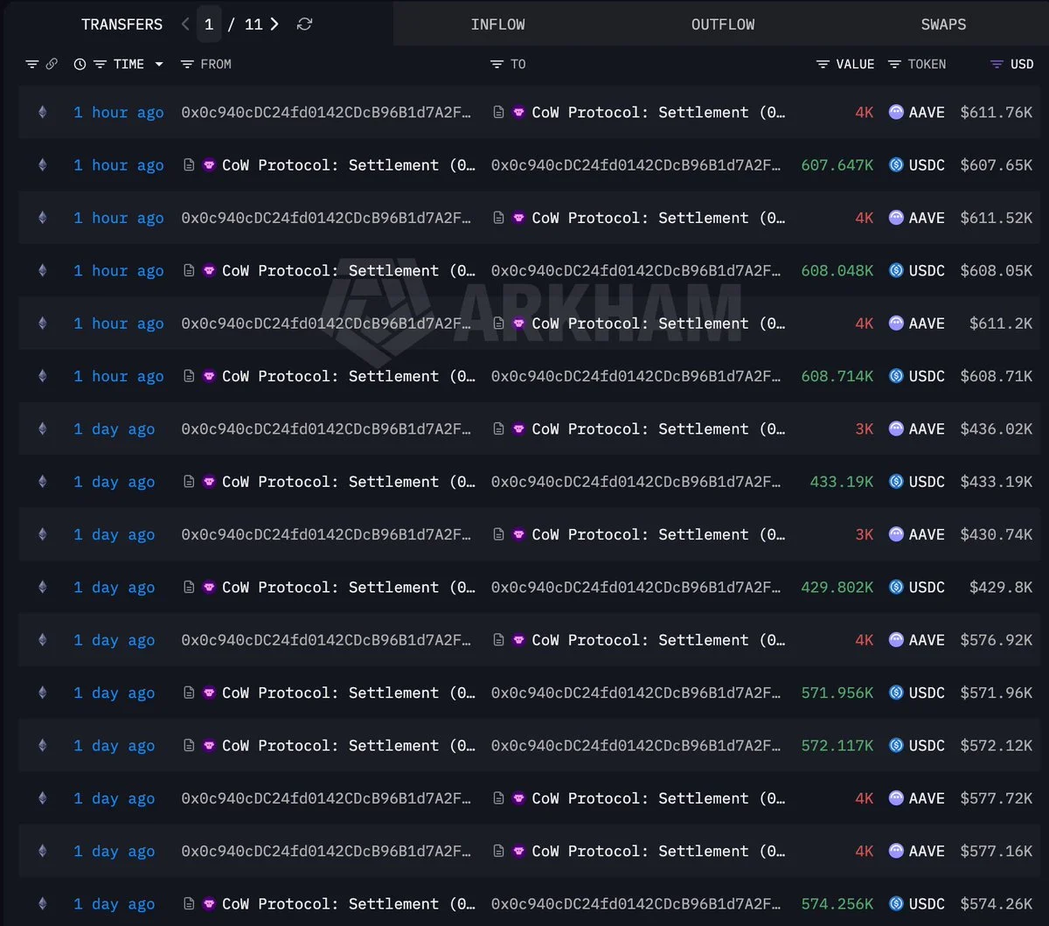Click contract document icon in $607.65K row
Screen dimensions: 1049x926
coord(188,164)
